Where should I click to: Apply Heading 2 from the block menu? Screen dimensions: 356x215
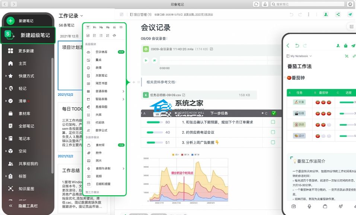click(x=101, y=27)
